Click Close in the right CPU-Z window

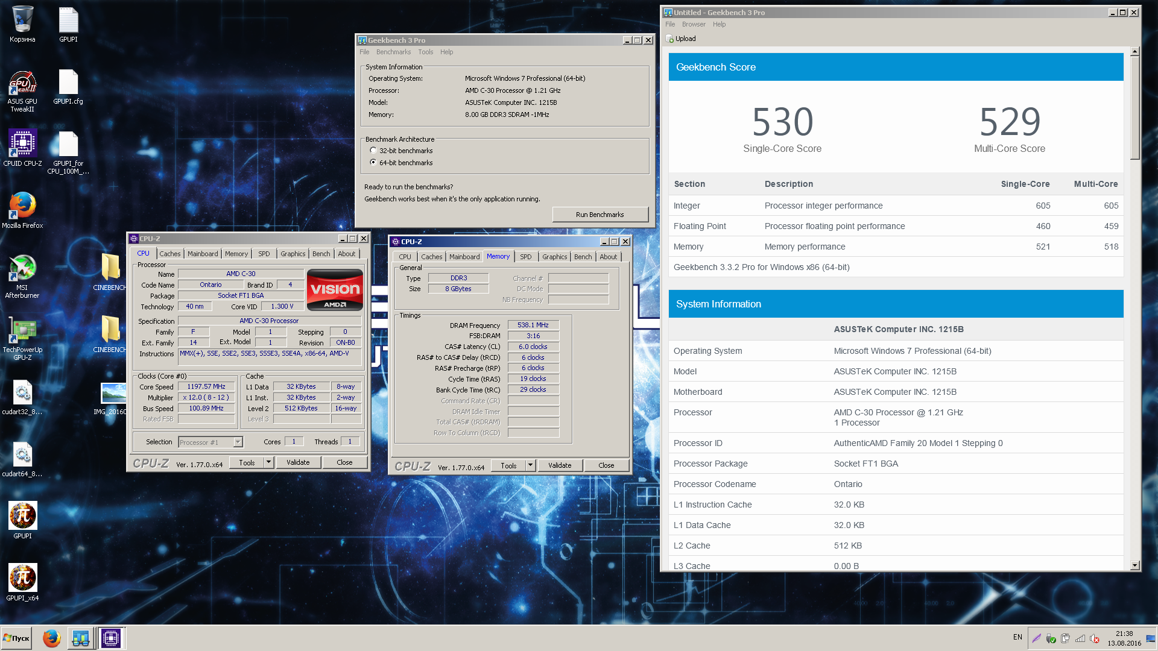pos(606,465)
